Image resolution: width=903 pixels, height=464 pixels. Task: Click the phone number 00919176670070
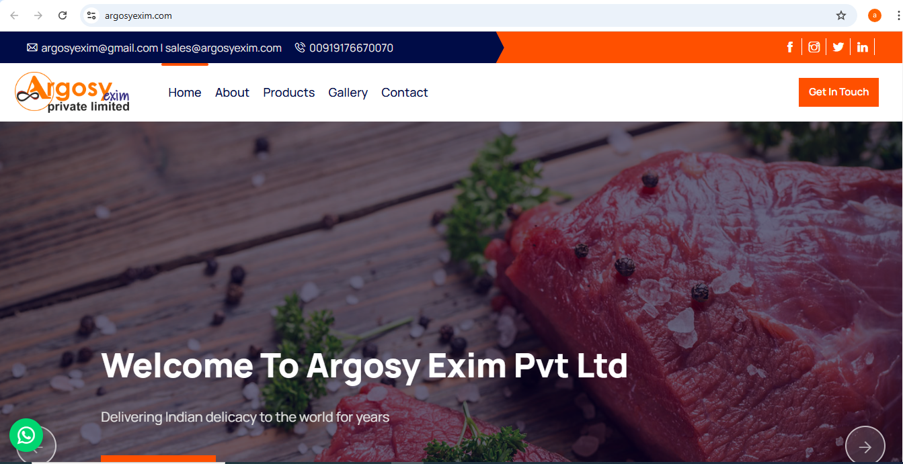click(351, 48)
